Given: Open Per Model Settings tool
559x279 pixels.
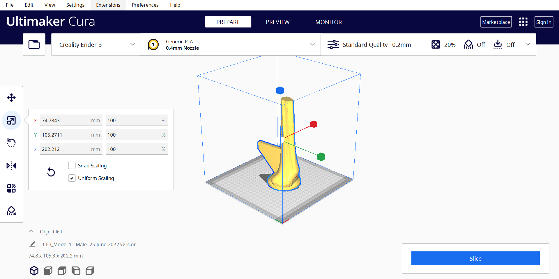Looking at the screenshot, I should coord(11,188).
